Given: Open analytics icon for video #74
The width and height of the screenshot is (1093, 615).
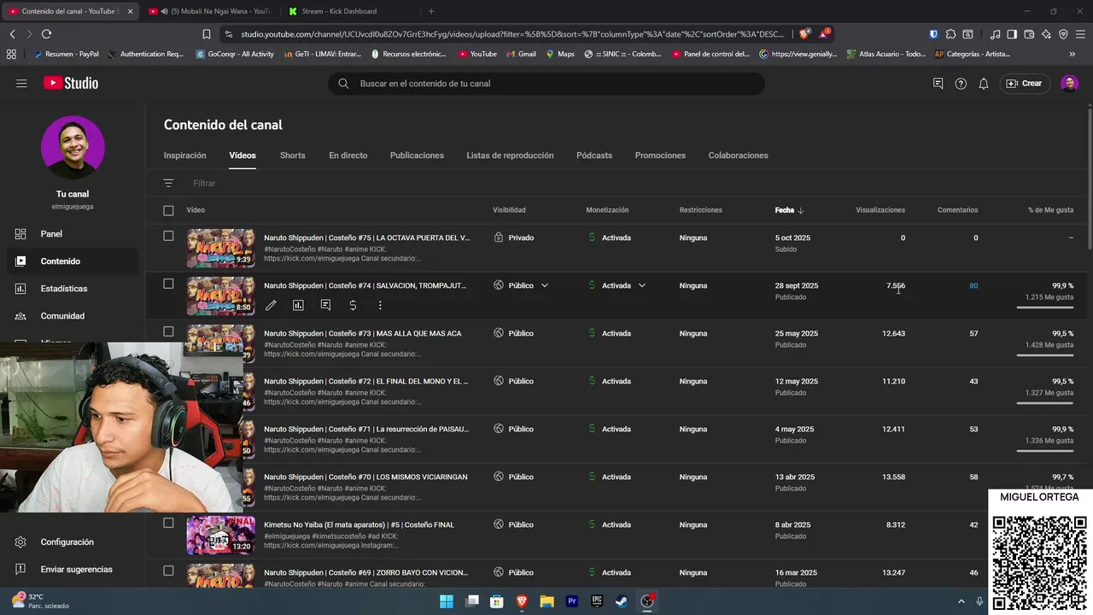Looking at the screenshot, I should pyautogui.click(x=298, y=305).
